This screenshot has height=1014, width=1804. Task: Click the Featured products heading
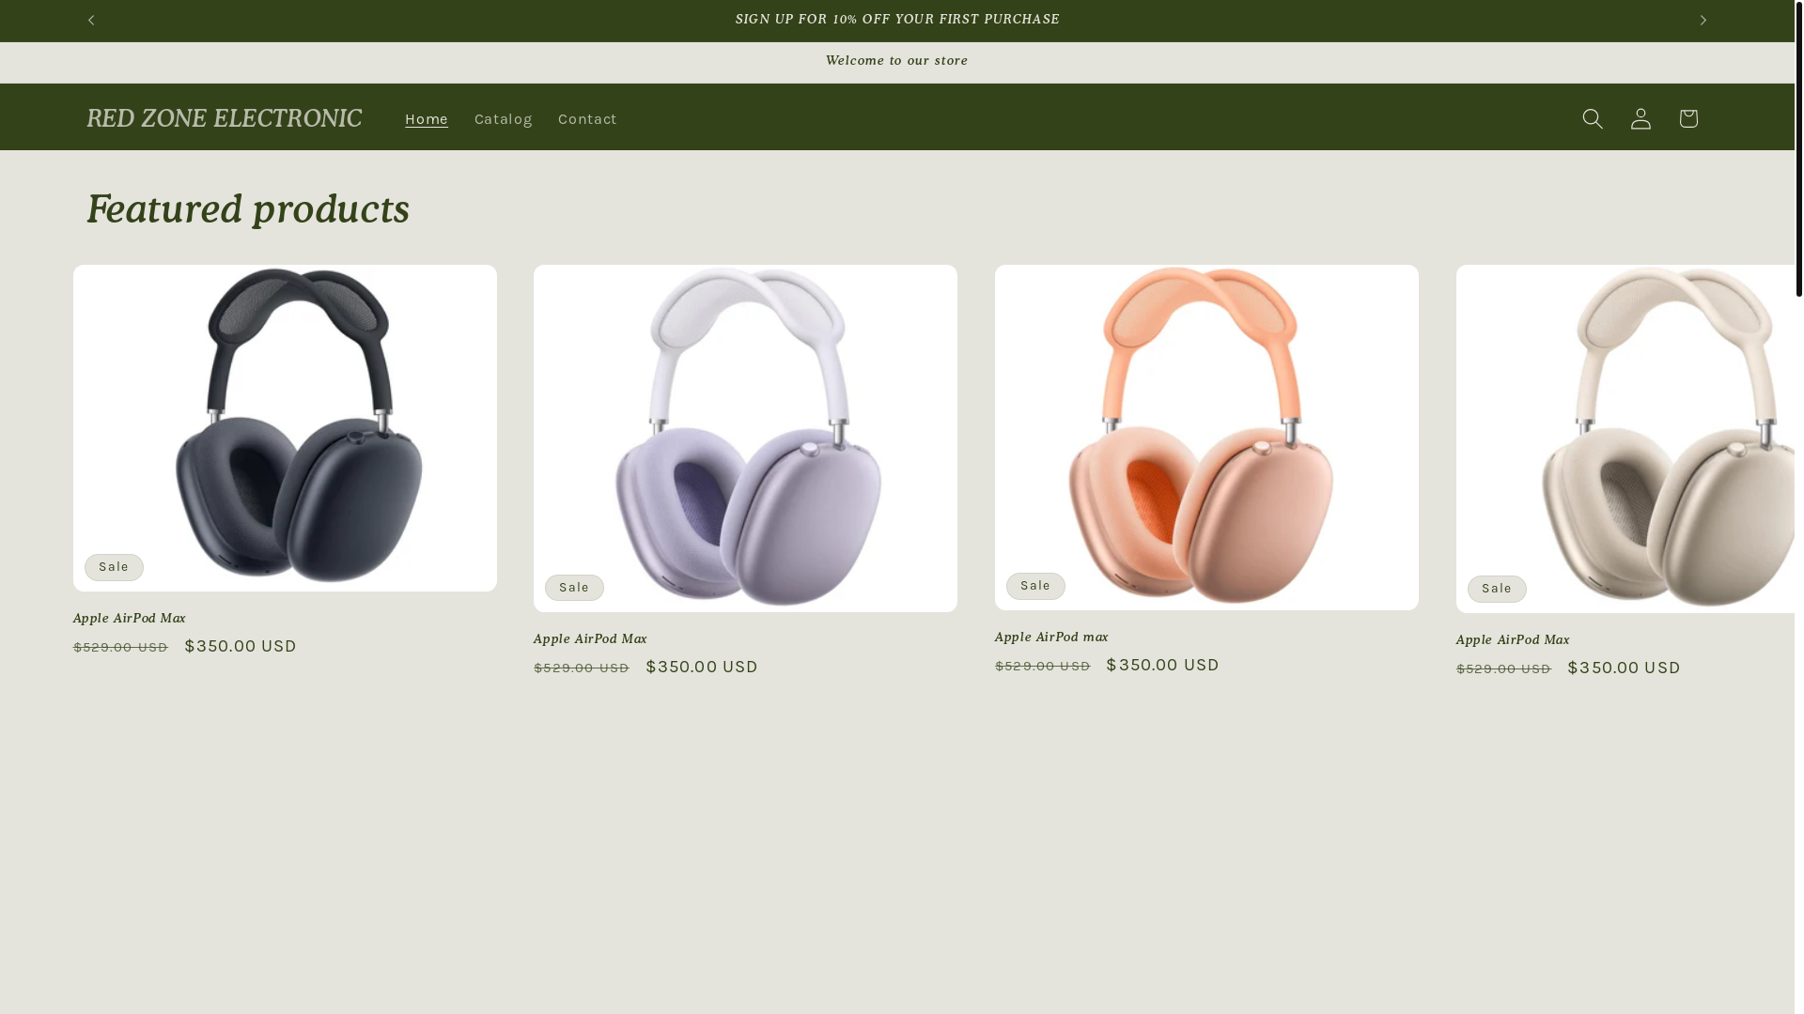click(248, 209)
